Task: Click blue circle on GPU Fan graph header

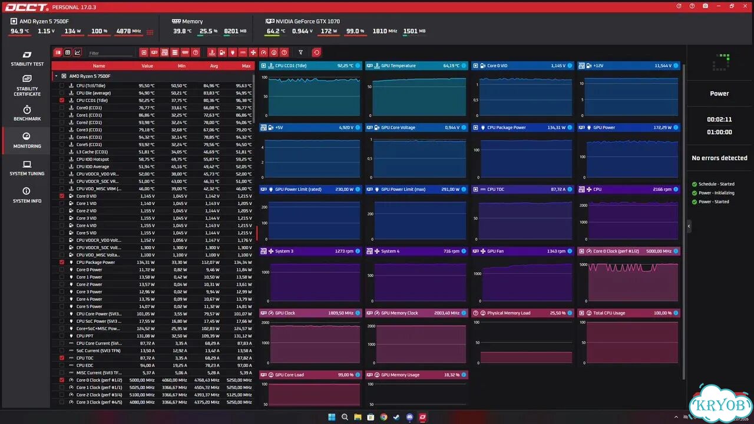Action: (570, 251)
